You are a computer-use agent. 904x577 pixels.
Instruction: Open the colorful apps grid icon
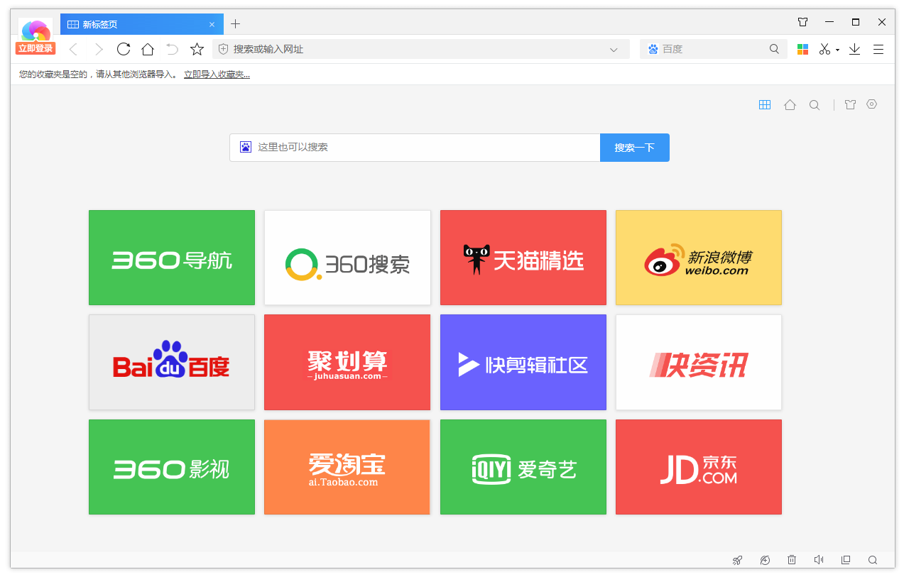point(802,49)
